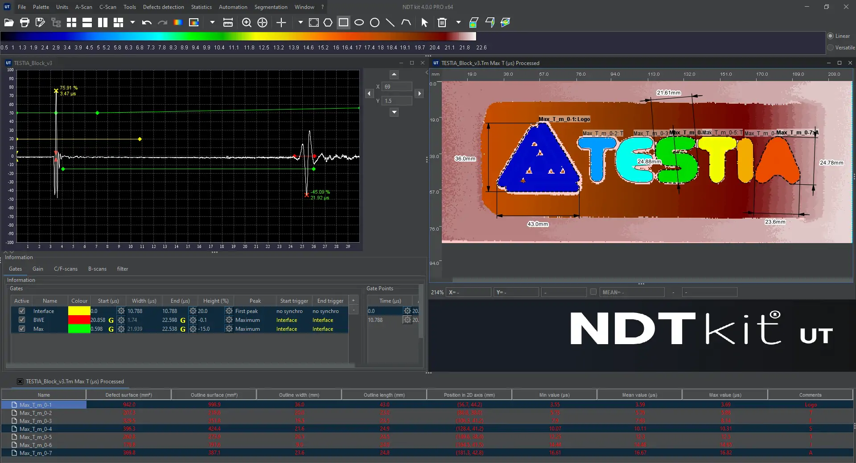Click the A-scan X position right arrow
The height and width of the screenshot is (463, 856).
pyautogui.click(x=419, y=93)
